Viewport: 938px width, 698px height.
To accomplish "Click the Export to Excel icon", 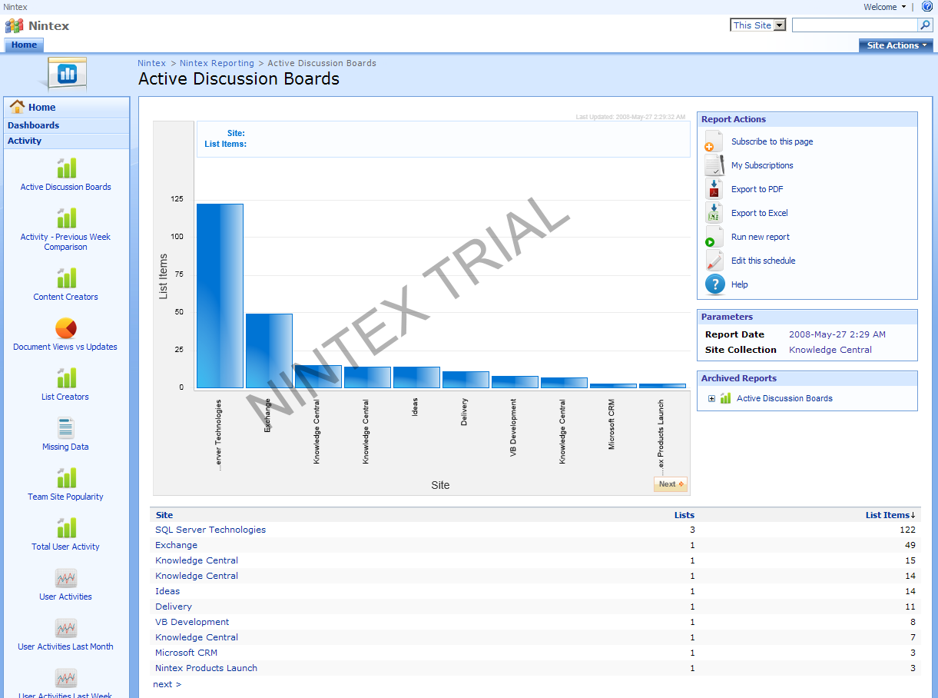I will 714,213.
